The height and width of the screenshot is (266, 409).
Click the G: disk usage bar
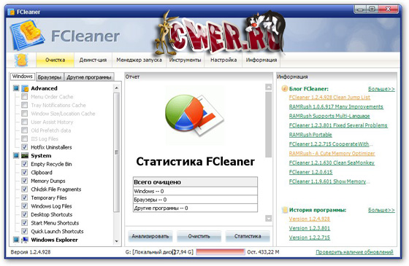[x=221, y=252]
